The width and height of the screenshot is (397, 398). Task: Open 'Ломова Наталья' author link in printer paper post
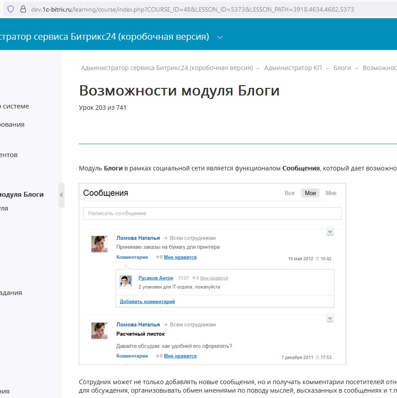pos(138,238)
